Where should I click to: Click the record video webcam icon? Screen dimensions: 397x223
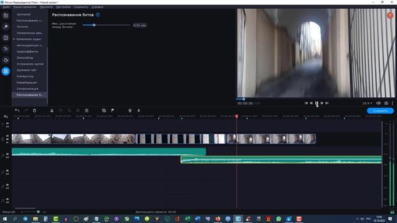coord(130,110)
